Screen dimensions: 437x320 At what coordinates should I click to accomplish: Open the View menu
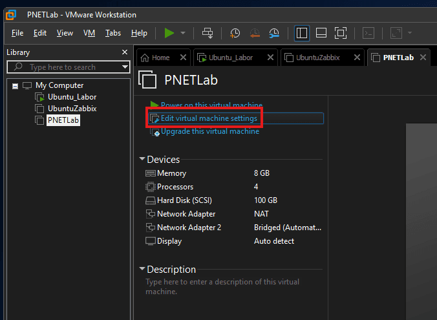65,33
